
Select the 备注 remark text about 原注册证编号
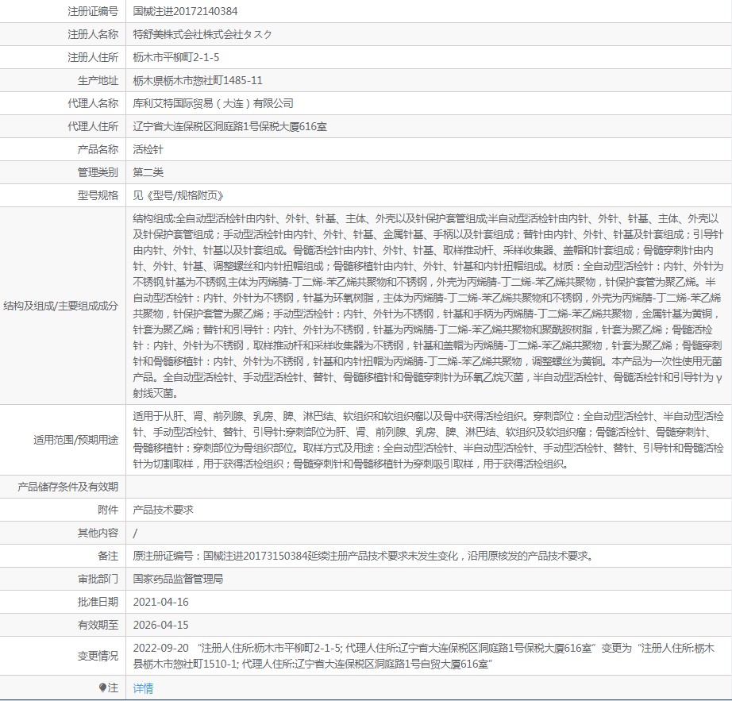pos(364,556)
